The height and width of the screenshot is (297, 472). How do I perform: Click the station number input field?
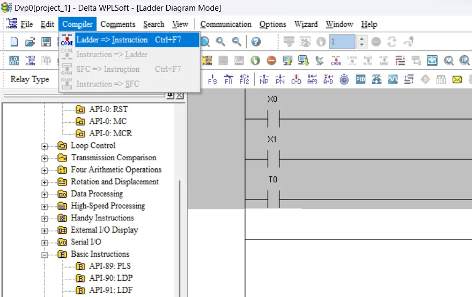[x=342, y=41]
